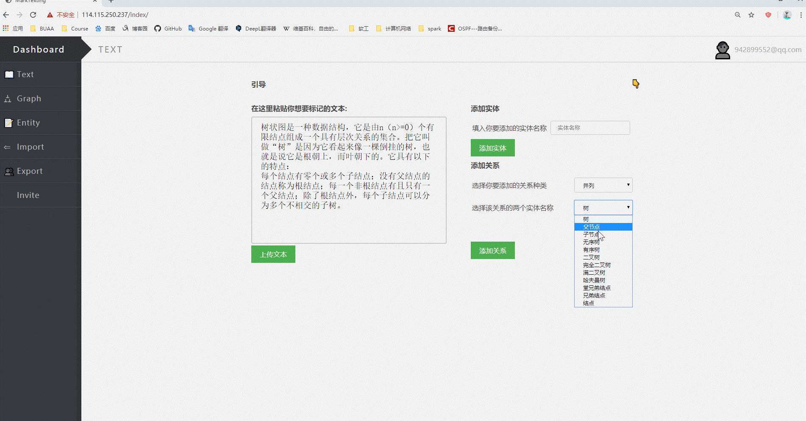Open the BUAA bookmark folder
This screenshot has width=806, height=421.
[42, 28]
